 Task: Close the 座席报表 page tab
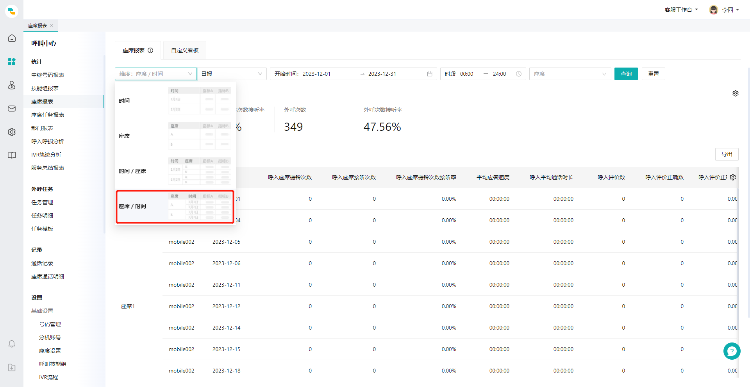pos(52,25)
